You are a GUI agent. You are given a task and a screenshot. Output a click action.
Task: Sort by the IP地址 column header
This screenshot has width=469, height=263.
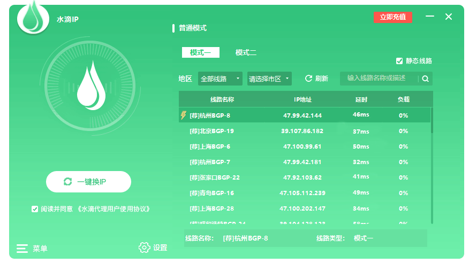302,99
